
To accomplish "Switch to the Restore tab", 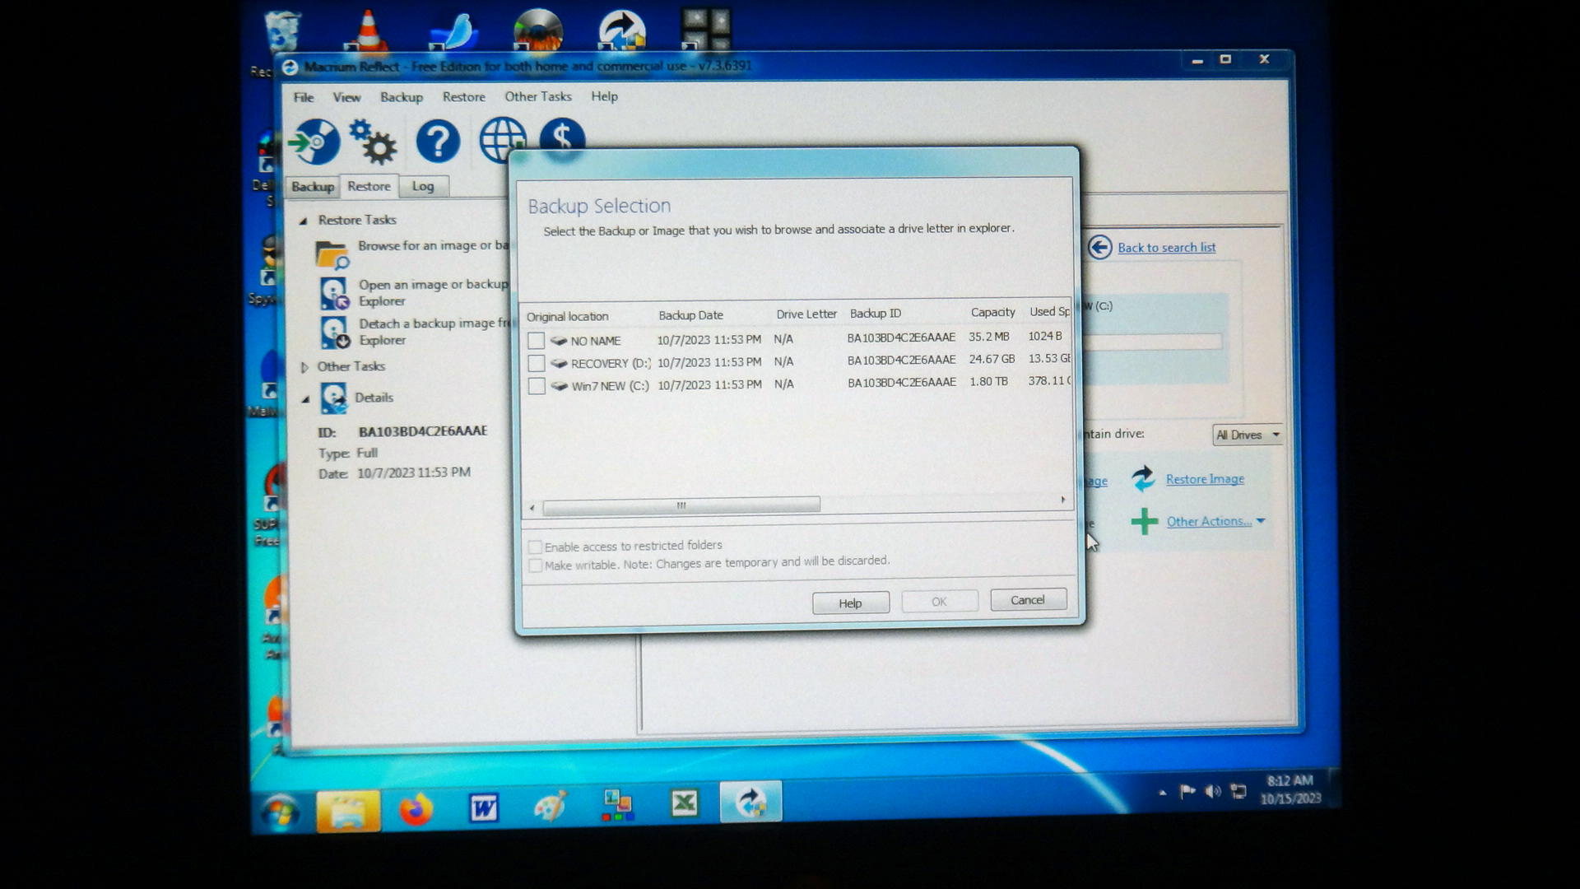I will [369, 186].
